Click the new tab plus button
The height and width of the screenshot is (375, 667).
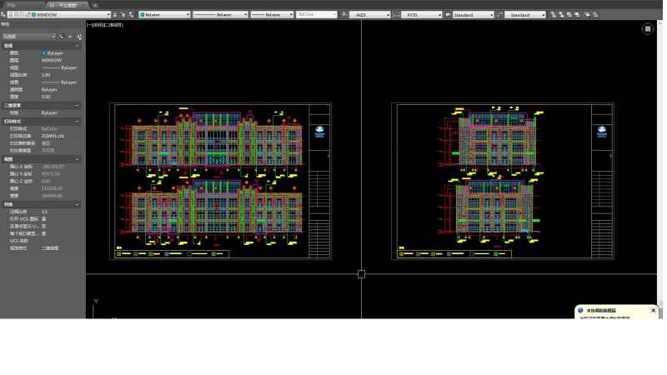tap(94, 5)
